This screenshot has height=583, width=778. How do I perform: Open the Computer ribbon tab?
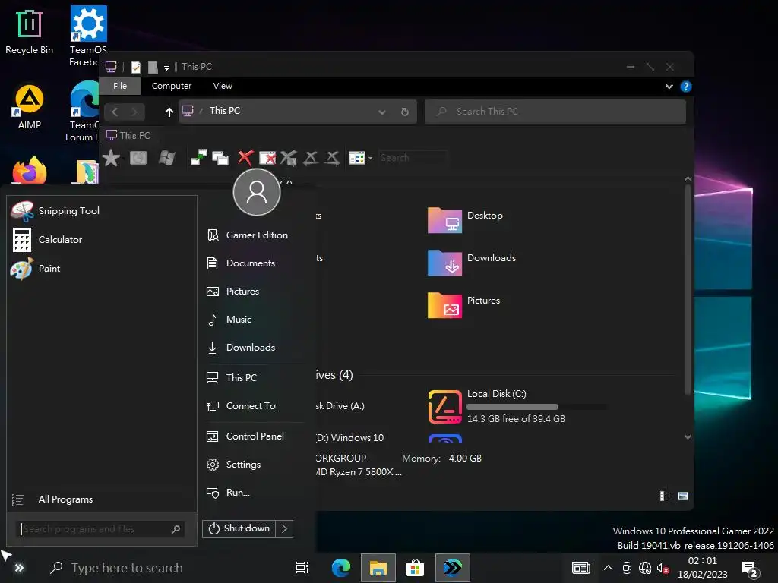pos(172,86)
